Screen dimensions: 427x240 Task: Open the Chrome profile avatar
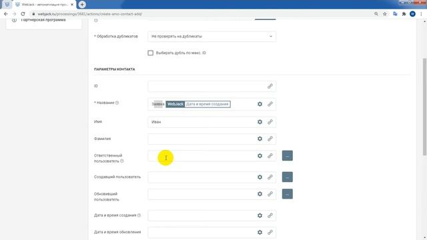click(x=412, y=14)
